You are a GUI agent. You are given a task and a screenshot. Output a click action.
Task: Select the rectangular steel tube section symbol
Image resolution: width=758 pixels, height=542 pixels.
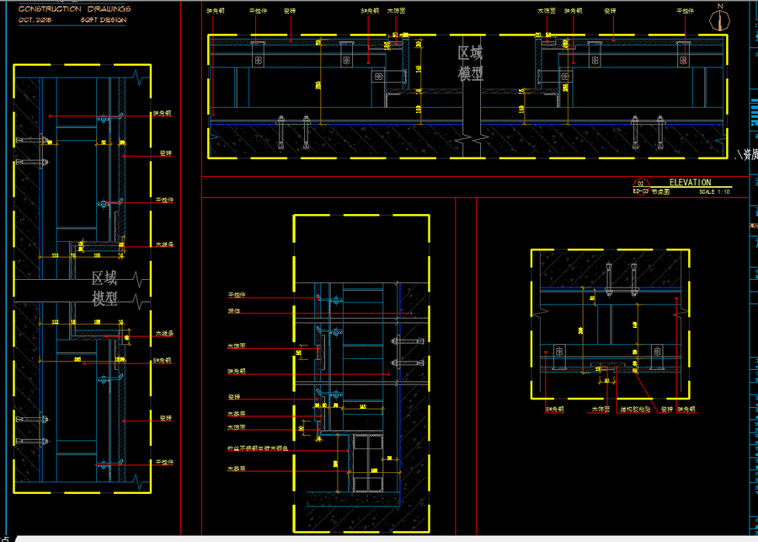368,463
